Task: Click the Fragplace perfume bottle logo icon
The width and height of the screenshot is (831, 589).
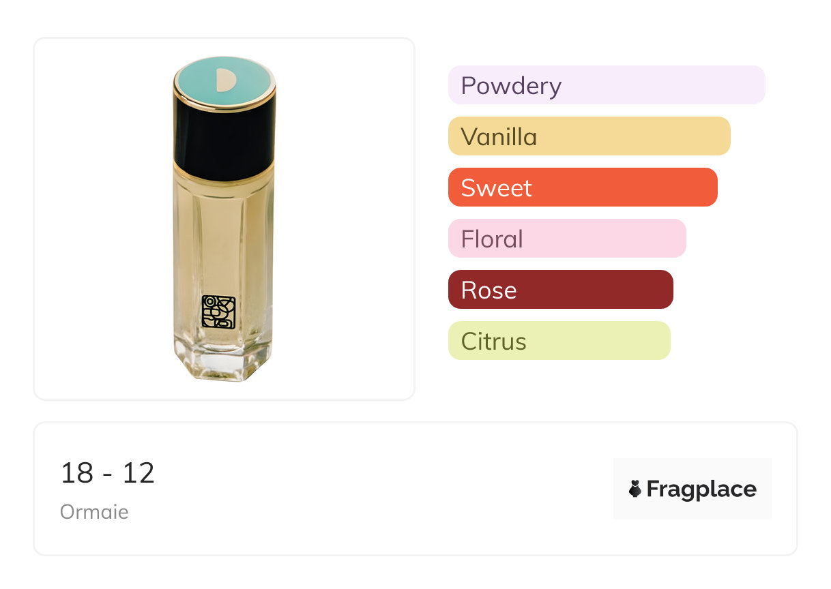Action: tap(635, 489)
